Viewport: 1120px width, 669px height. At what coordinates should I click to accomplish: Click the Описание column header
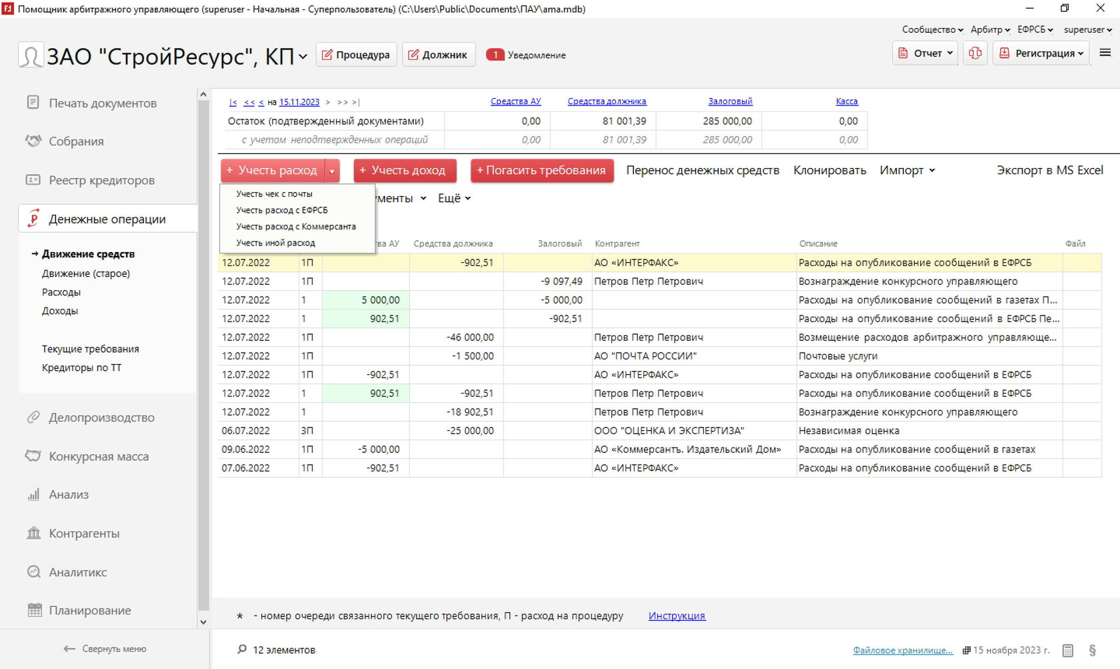tap(818, 243)
